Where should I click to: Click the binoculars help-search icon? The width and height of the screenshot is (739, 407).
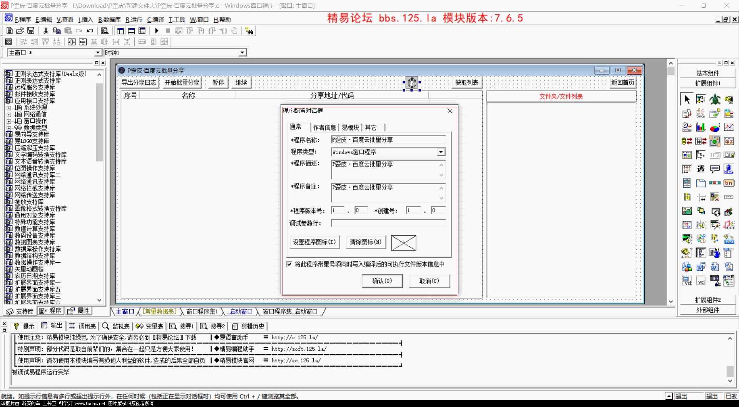tap(249, 31)
